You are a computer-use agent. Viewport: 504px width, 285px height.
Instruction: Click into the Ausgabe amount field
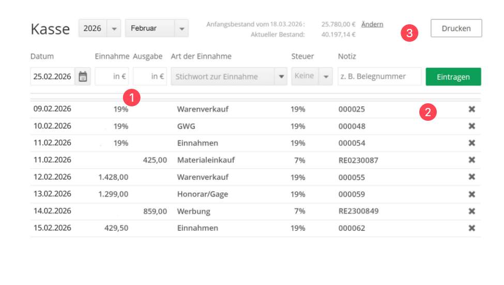point(150,77)
